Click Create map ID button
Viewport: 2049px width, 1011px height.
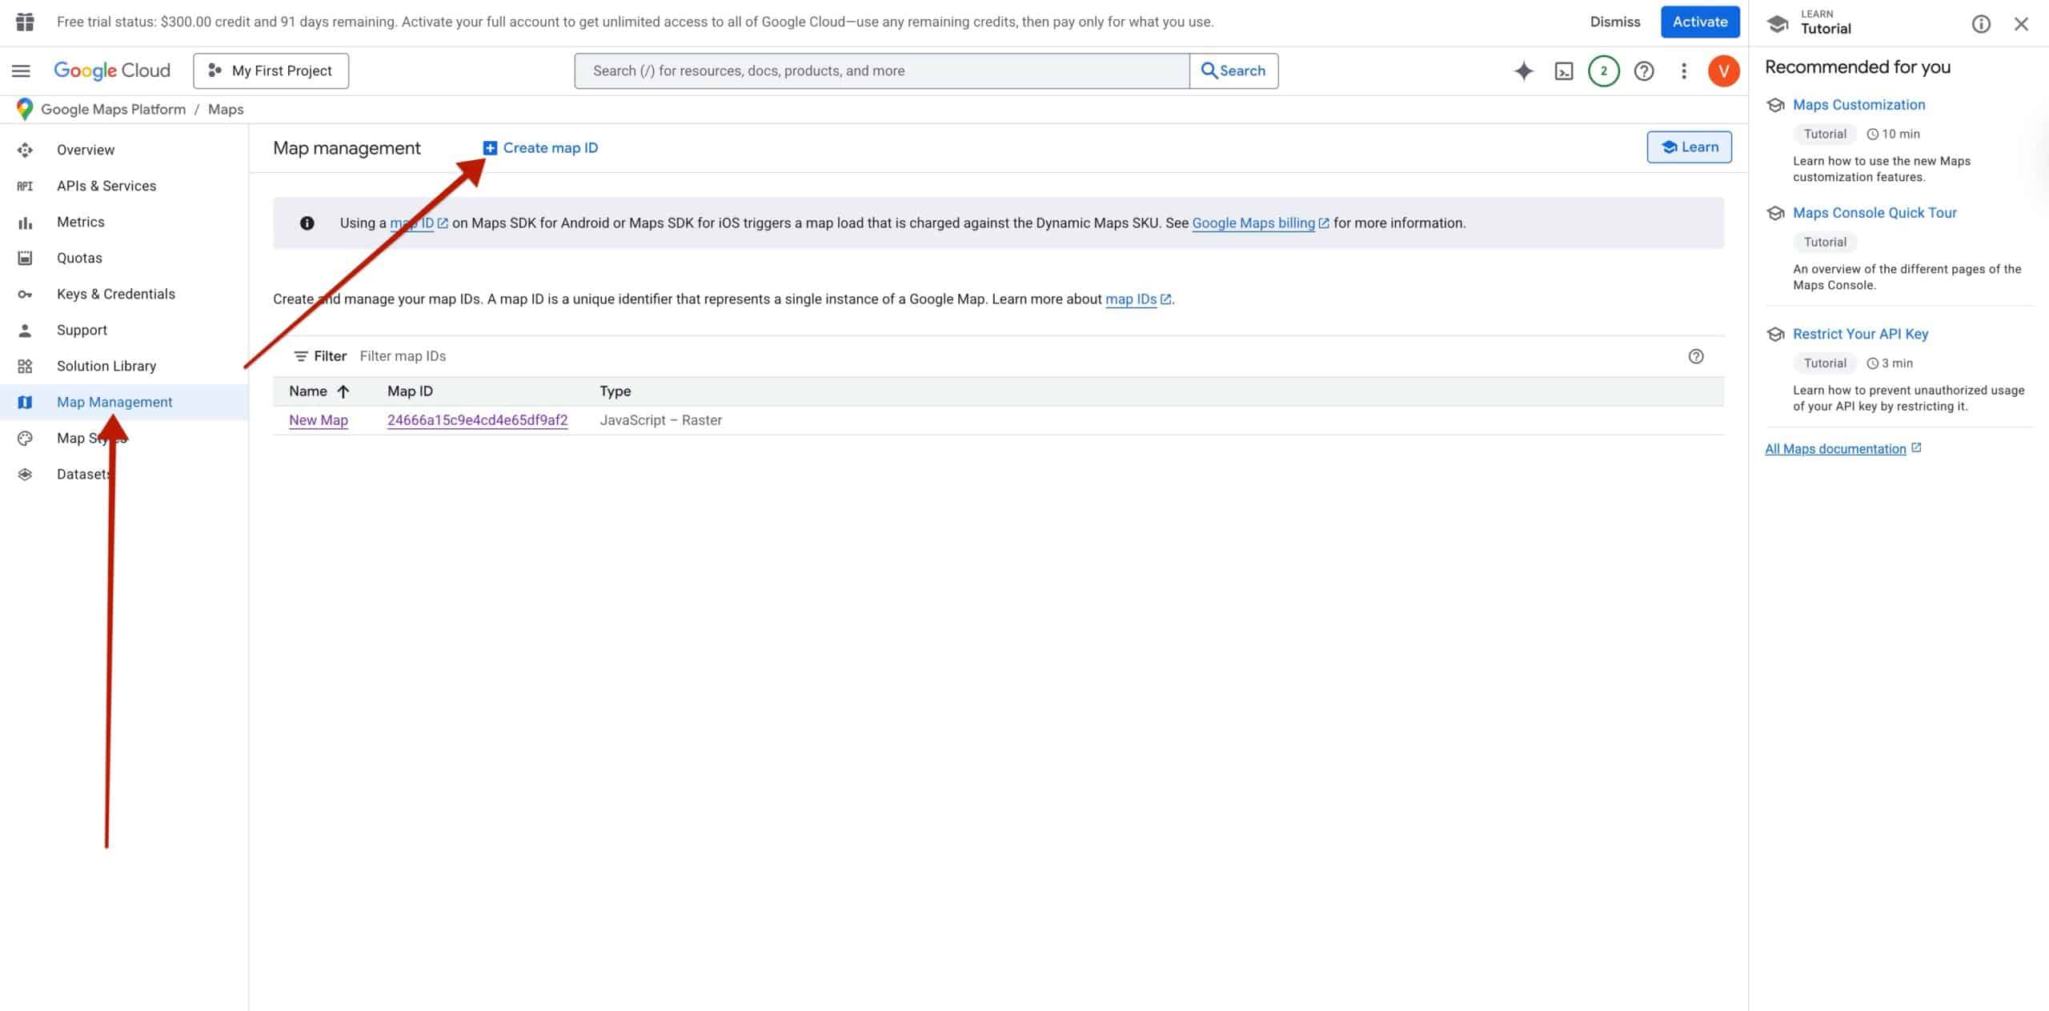pyautogui.click(x=541, y=148)
